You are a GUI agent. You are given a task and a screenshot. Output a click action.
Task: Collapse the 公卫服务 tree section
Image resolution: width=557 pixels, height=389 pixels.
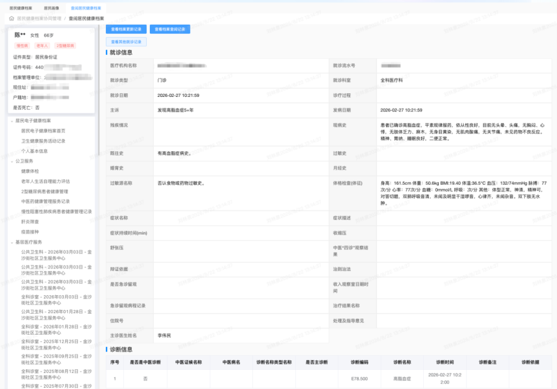(x=12, y=161)
